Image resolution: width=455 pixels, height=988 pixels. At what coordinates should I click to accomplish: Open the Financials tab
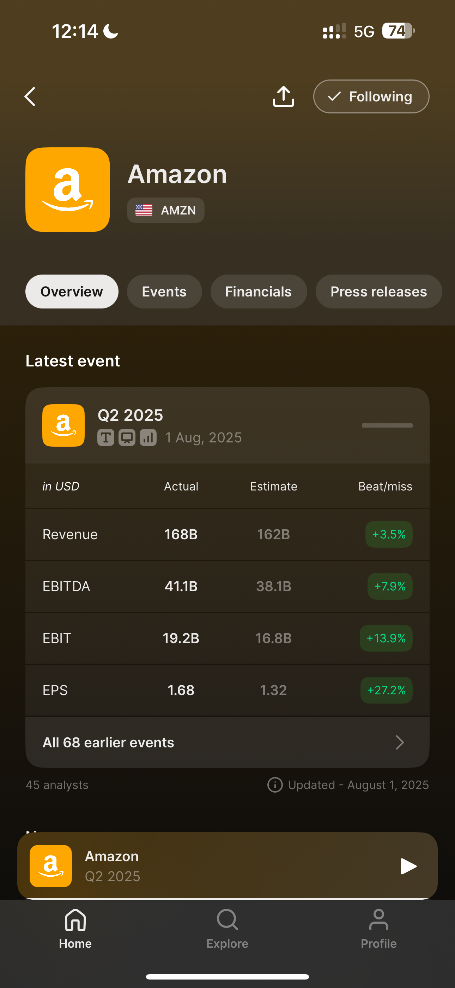pyautogui.click(x=259, y=292)
